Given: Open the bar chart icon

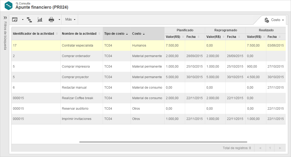Looking at the screenshot, I should pyautogui.click(x=40, y=20).
